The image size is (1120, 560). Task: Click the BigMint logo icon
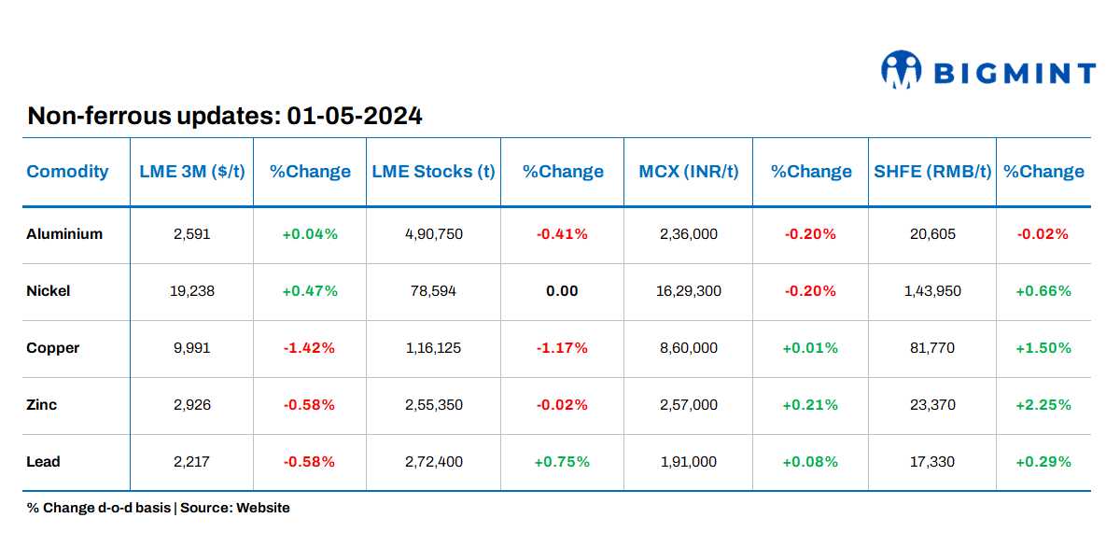901,70
